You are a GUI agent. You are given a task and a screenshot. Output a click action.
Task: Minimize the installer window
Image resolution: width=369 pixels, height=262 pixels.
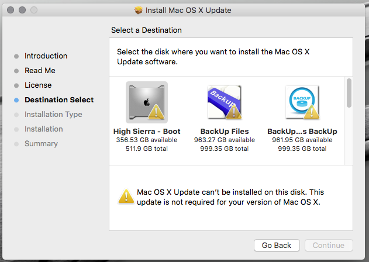pyautogui.click(x=22, y=10)
